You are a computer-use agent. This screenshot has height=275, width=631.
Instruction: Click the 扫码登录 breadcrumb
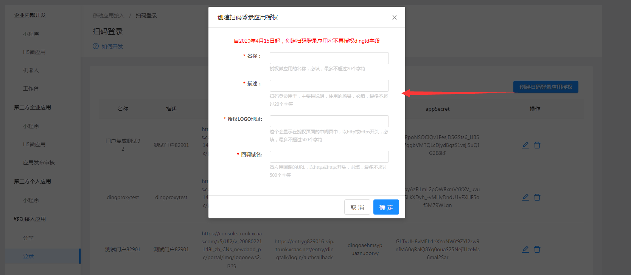click(x=146, y=15)
